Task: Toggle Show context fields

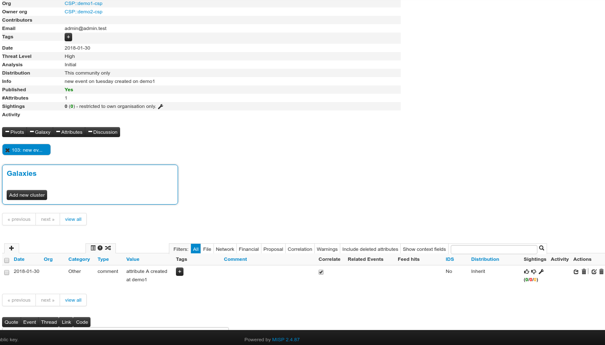Action: coord(424,249)
